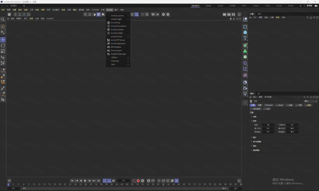Expand the Arnold Light submenu
The height and width of the screenshot is (191, 319).
coord(116,19)
